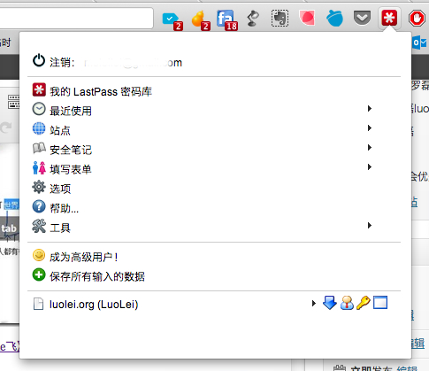Click blue down-arrow autofill icon for luolei.org

point(330,303)
